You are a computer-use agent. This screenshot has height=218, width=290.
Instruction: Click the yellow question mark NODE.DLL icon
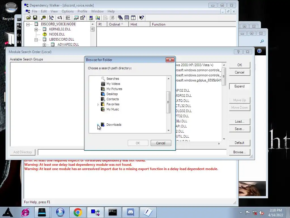point(44,34)
